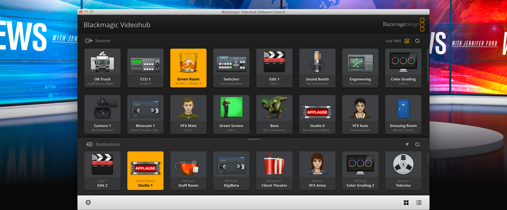Image resolution: width=507 pixels, height=210 pixels.
Task: Select the Camera 1 source
Action: 102,114
